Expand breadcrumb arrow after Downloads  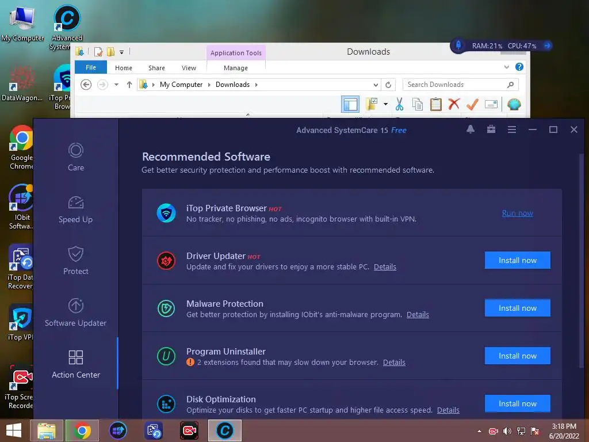tap(256, 85)
